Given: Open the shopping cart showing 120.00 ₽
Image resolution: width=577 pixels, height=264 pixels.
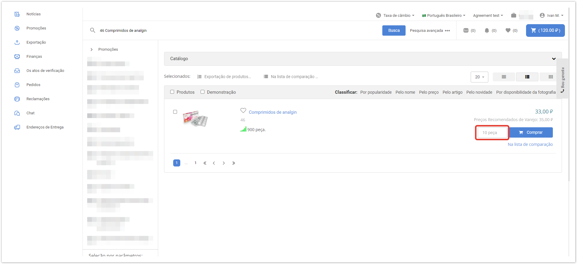Looking at the screenshot, I should click(x=545, y=30).
